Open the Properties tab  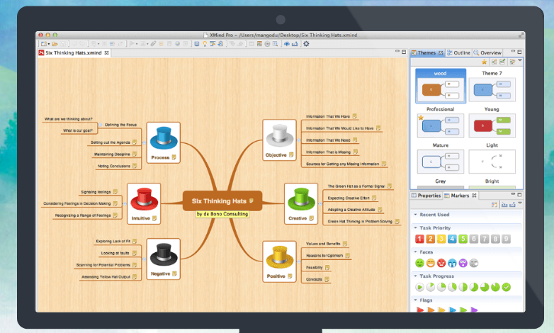click(426, 196)
